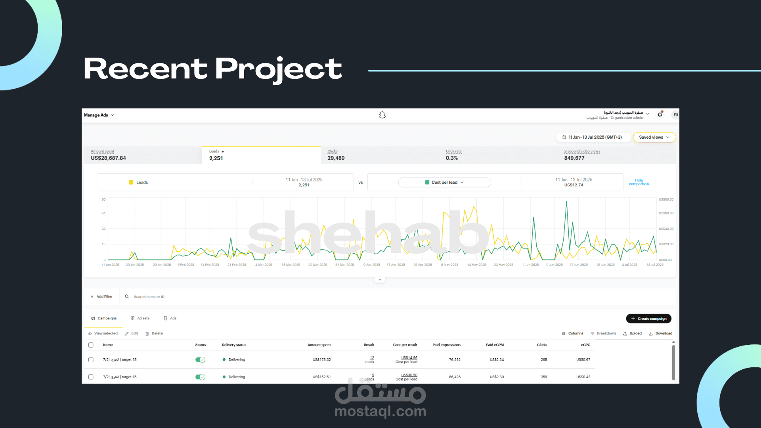This screenshot has width=761, height=428.
Task: Open the notifications bell
Action: [x=660, y=115]
